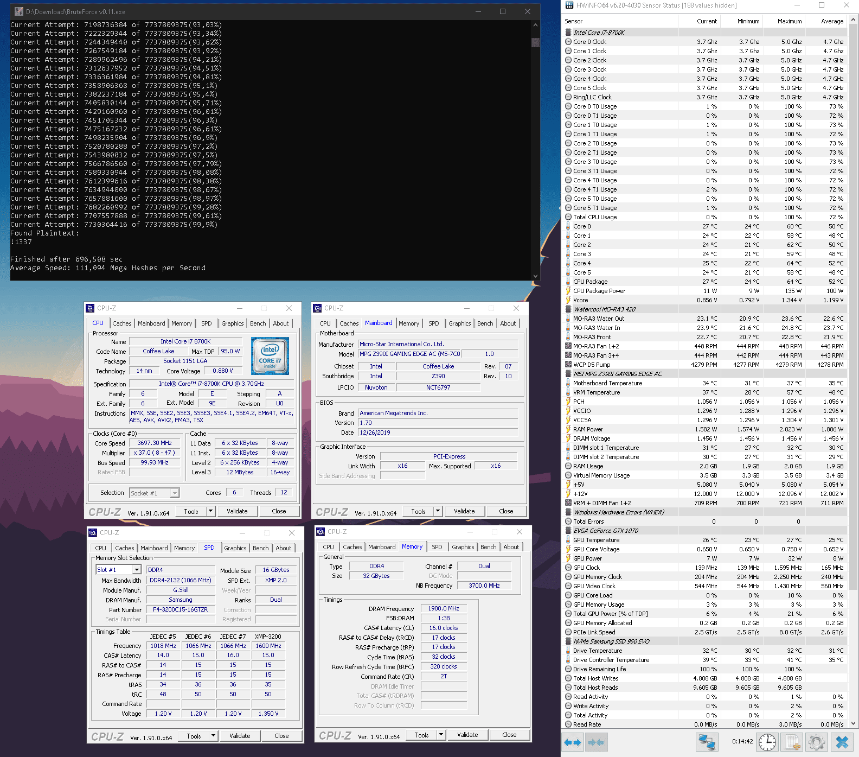The width and height of the screenshot is (859, 757).
Task: Click the console window vertical scrollbar thumb
Action: pos(535,42)
